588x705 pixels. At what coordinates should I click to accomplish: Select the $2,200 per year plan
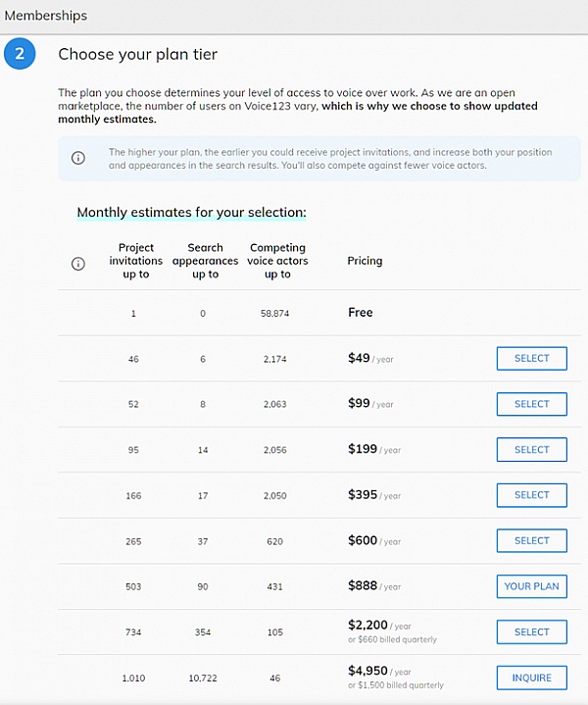click(531, 631)
